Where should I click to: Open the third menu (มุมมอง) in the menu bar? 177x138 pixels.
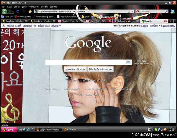click(x=17, y=7)
